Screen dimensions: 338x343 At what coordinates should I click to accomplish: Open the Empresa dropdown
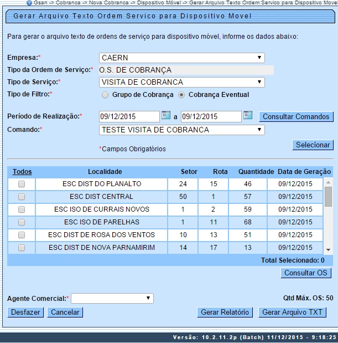point(182,58)
